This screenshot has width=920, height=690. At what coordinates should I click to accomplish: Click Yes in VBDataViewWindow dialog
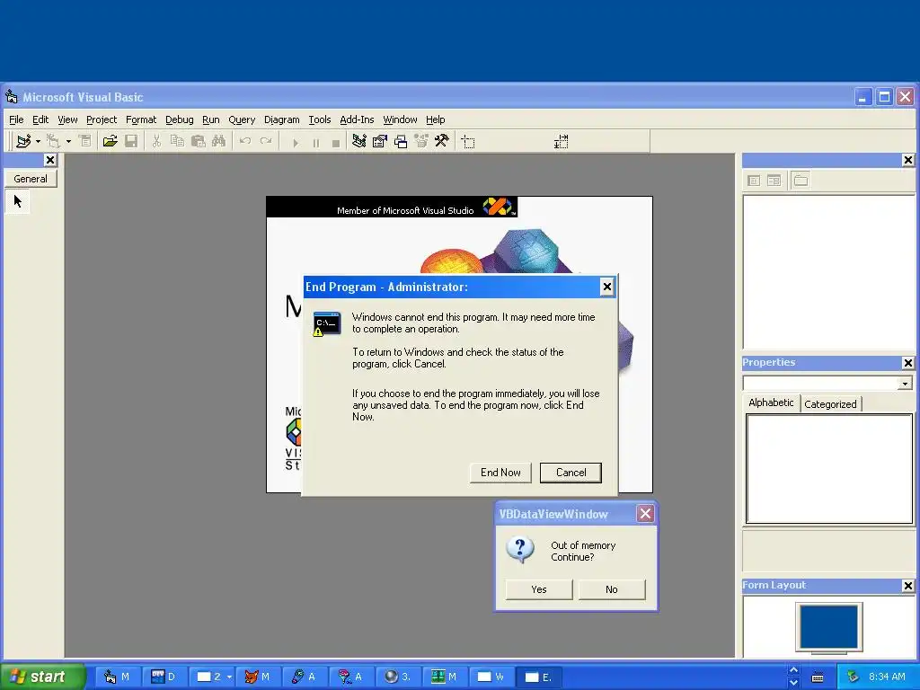point(539,589)
